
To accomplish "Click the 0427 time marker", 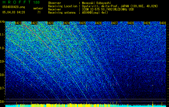I will coord(114,23).
